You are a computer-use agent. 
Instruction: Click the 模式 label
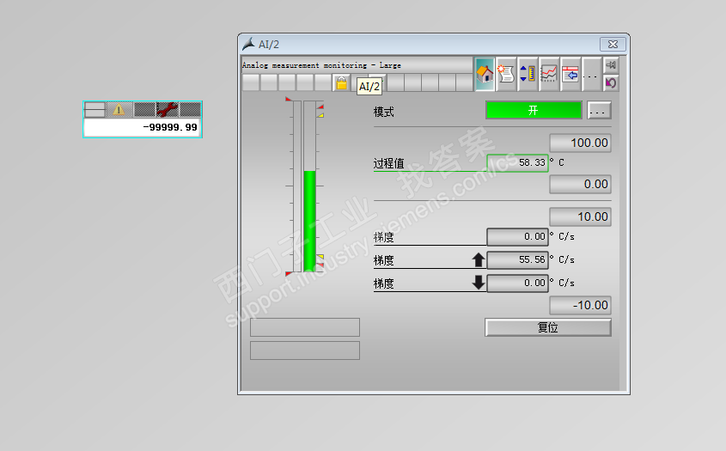tap(384, 112)
